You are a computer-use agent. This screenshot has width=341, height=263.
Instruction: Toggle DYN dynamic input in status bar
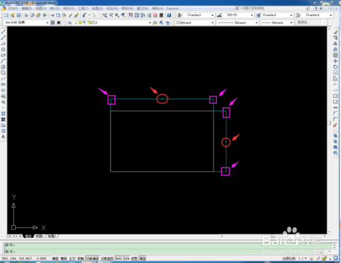click(127, 258)
